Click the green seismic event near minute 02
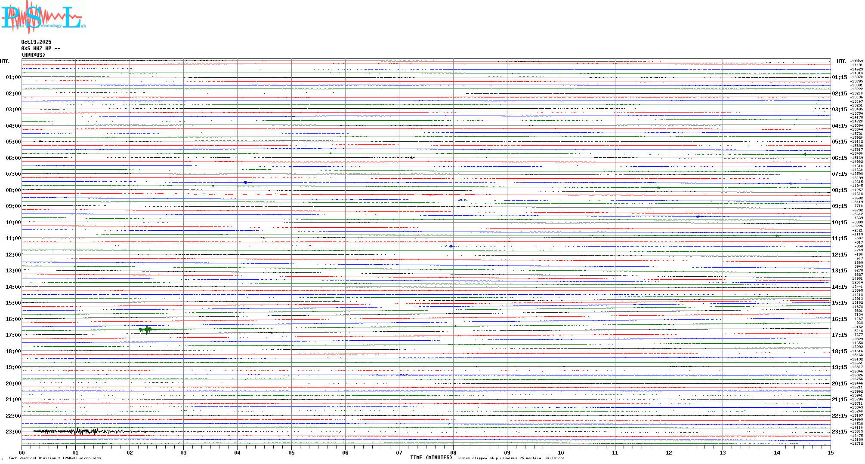The image size is (865, 464). 146,330
